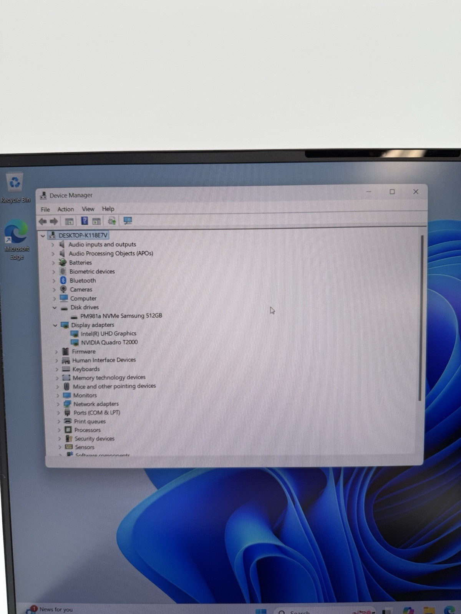The image size is (461, 614).
Task: Click the Ports (COM & LPT) icon
Action: pos(67,413)
